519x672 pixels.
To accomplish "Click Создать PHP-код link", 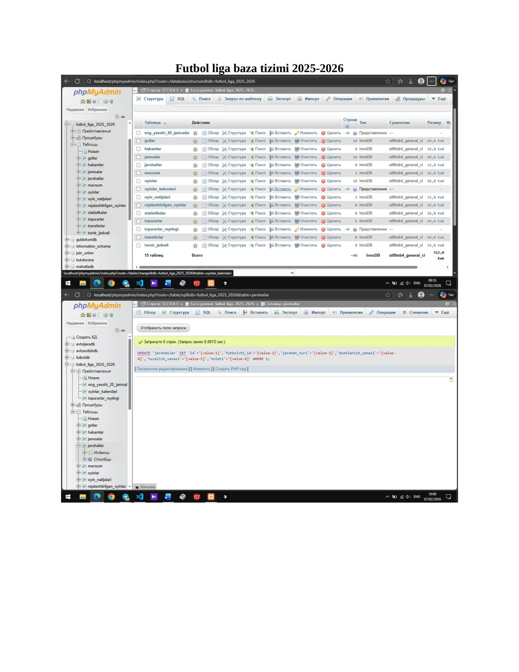I will pos(231,369).
